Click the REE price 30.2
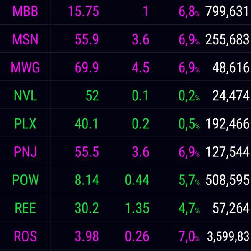 point(87,208)
